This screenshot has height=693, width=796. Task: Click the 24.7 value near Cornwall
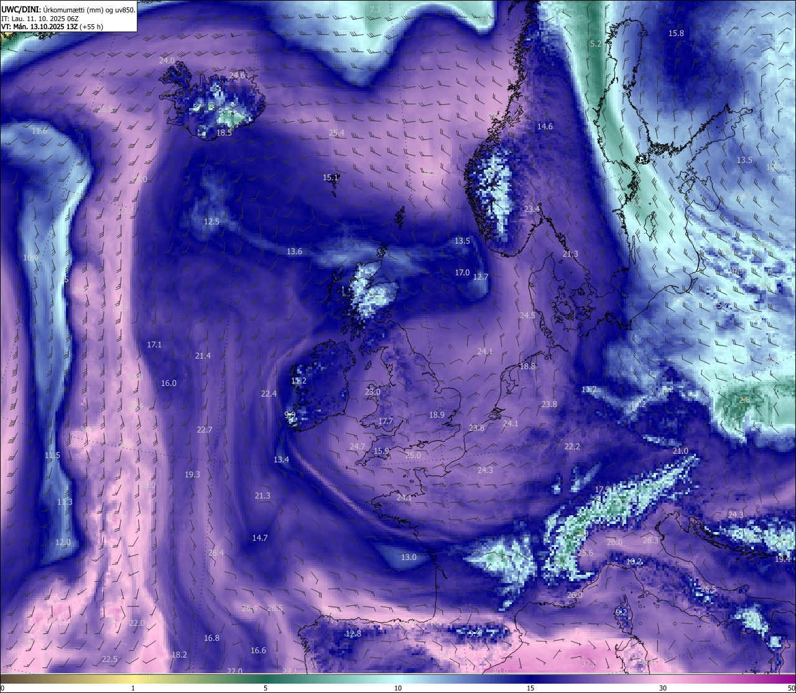pos(358,446)
